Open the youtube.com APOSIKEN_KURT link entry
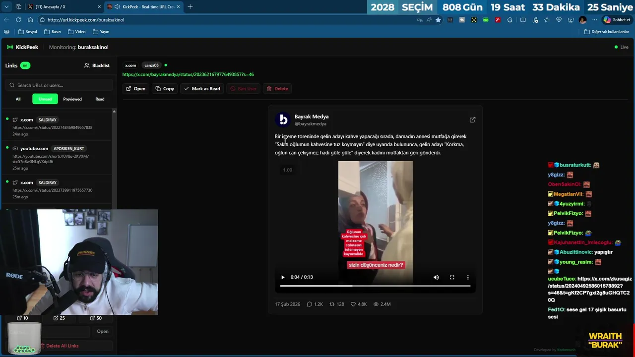This screenshot has height=357, width=635. (57, 158)
